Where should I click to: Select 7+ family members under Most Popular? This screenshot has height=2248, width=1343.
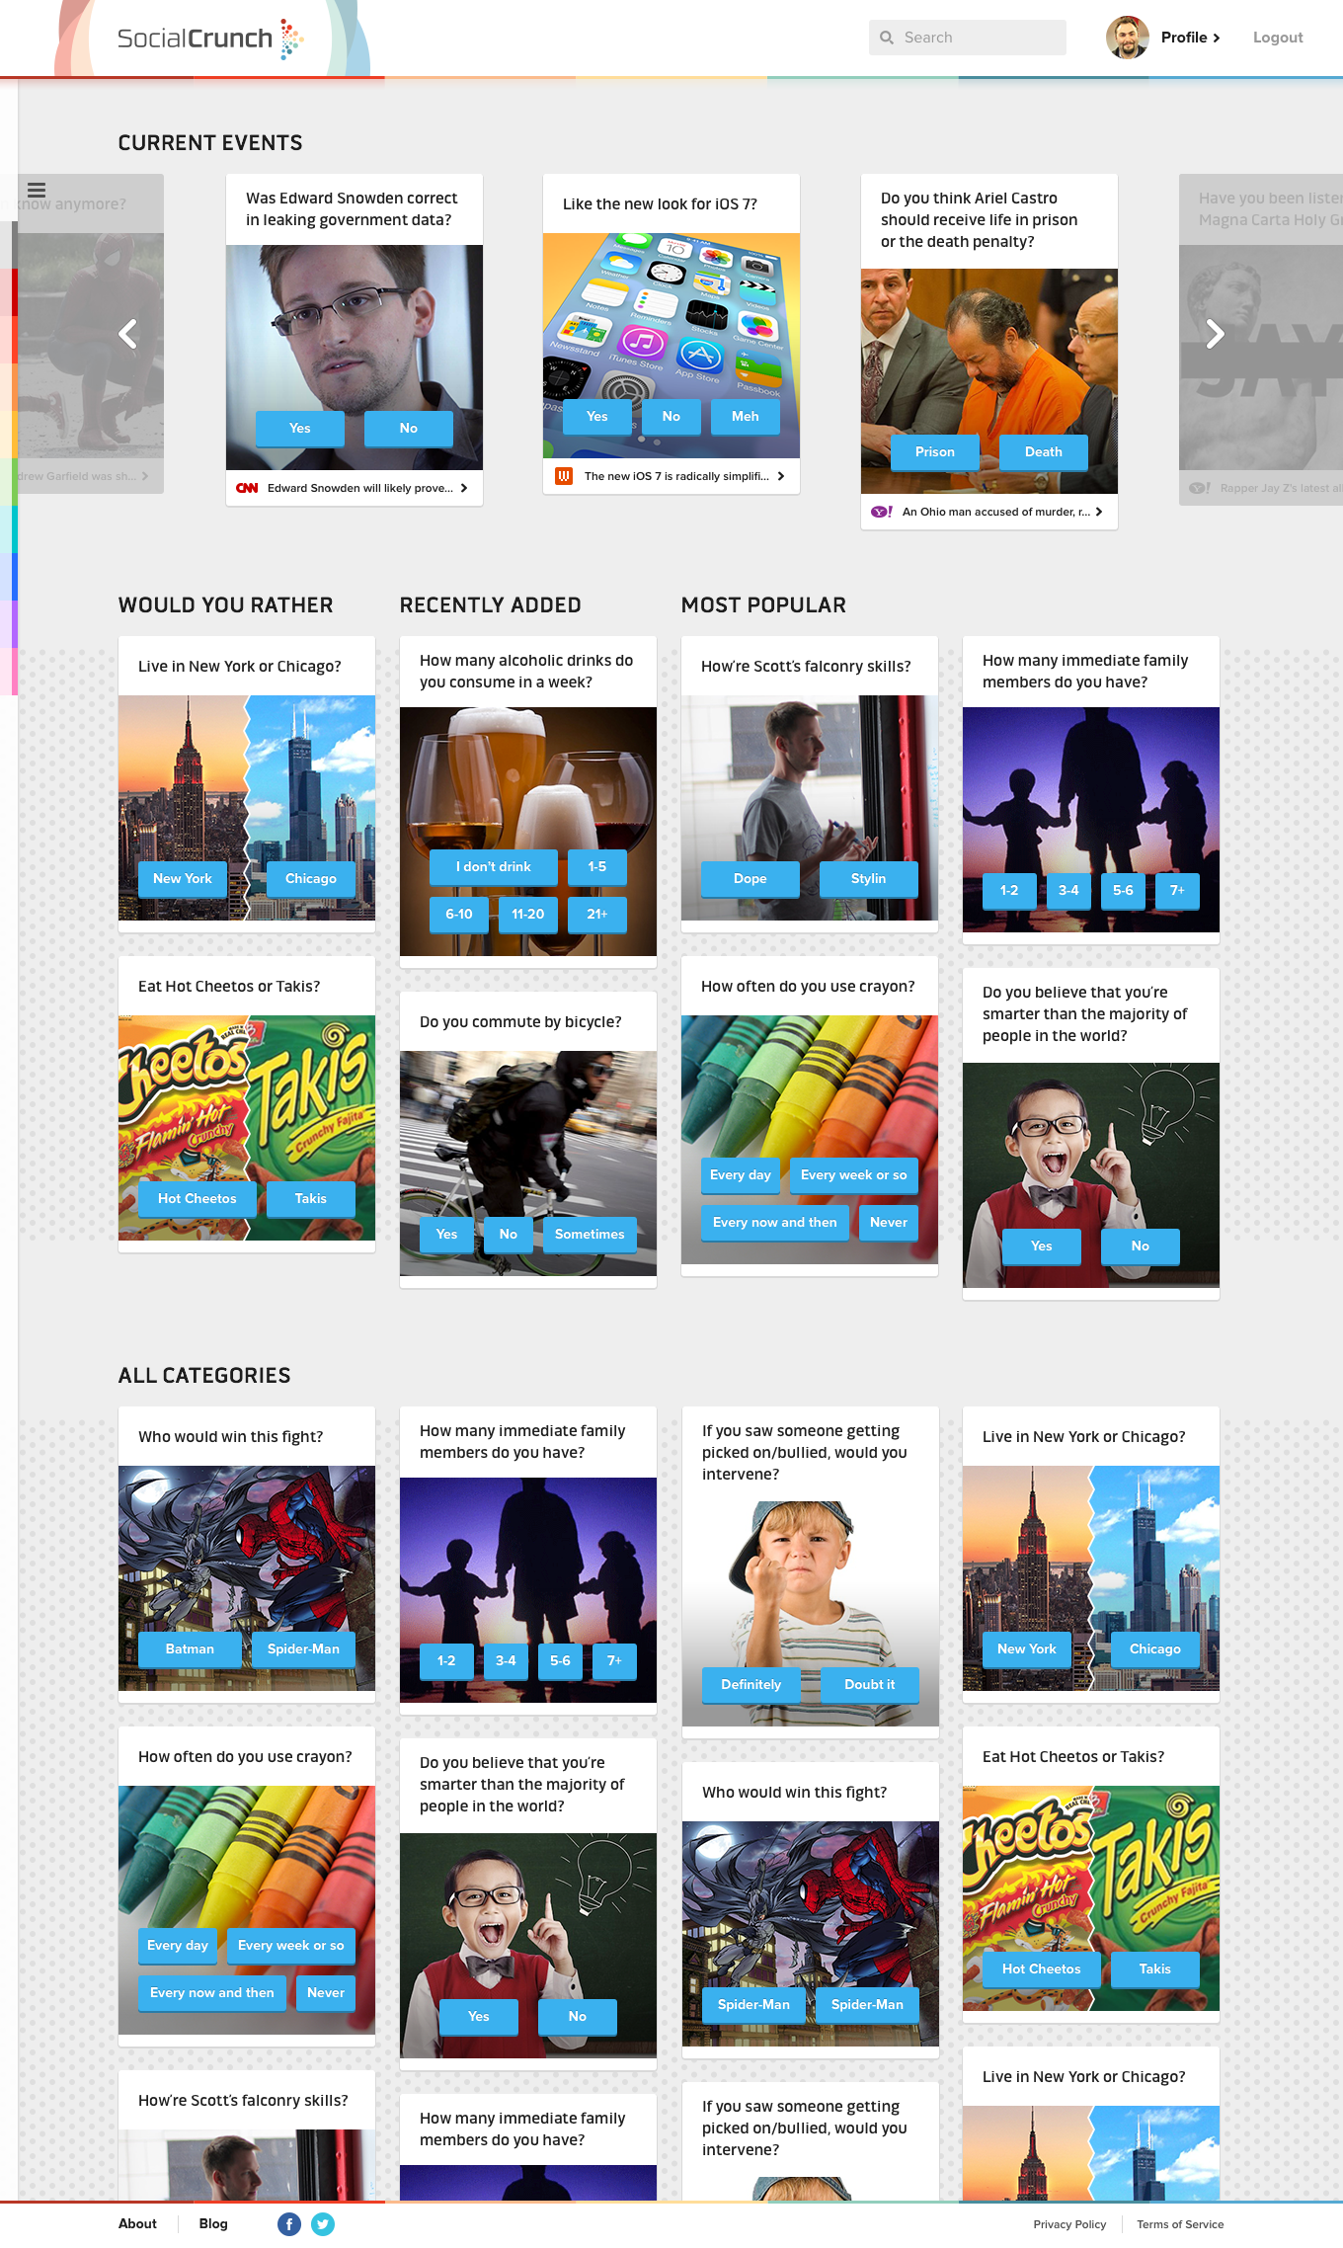click(x=1177, y=891)
